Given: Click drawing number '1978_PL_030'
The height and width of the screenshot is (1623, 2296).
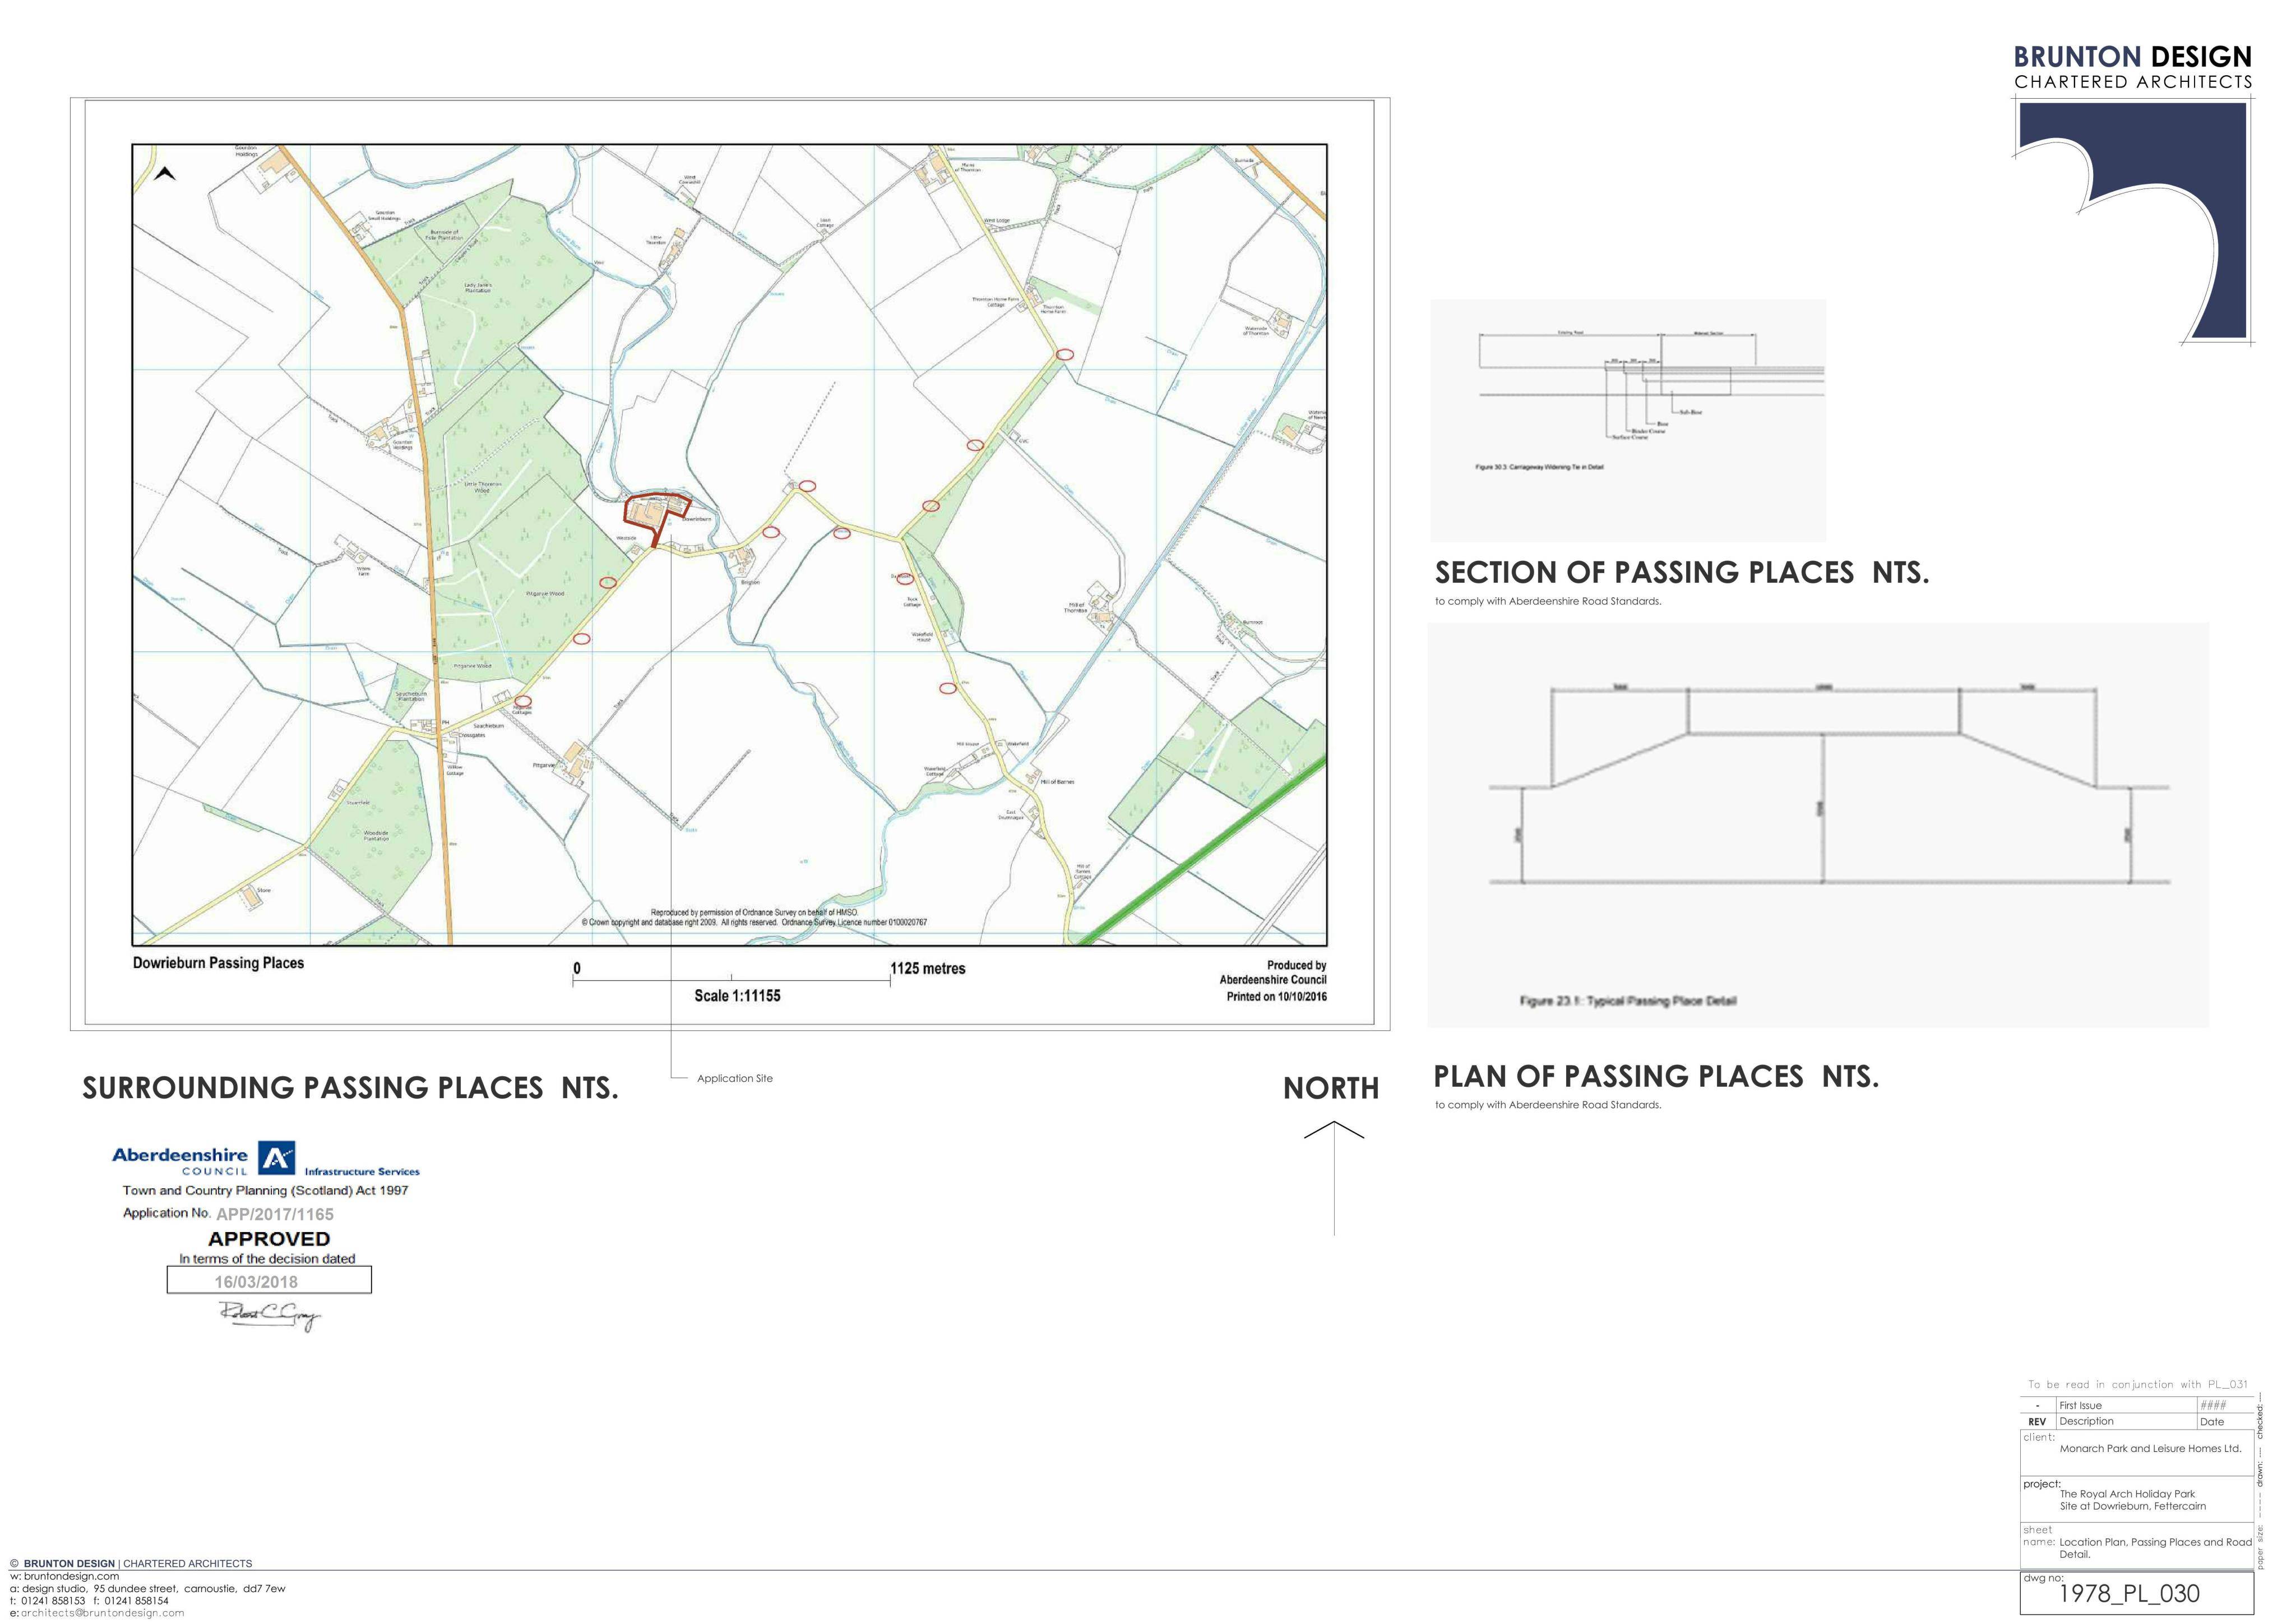Looking at the screenshot, I should [x=2129, y=1594].
